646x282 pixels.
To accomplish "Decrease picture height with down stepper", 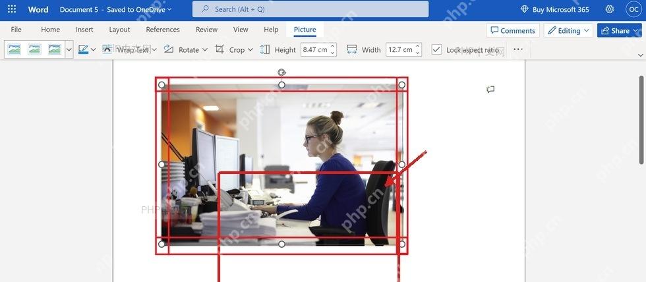I will (x=333, y=53).
